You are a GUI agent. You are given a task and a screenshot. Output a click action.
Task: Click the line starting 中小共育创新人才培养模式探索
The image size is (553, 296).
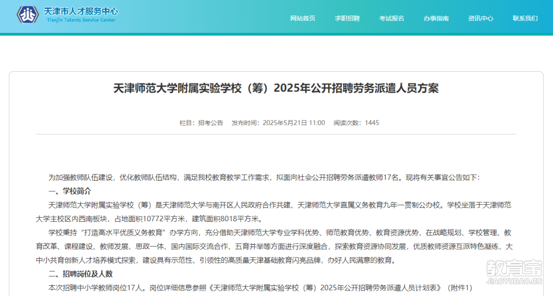pos(217,260)
